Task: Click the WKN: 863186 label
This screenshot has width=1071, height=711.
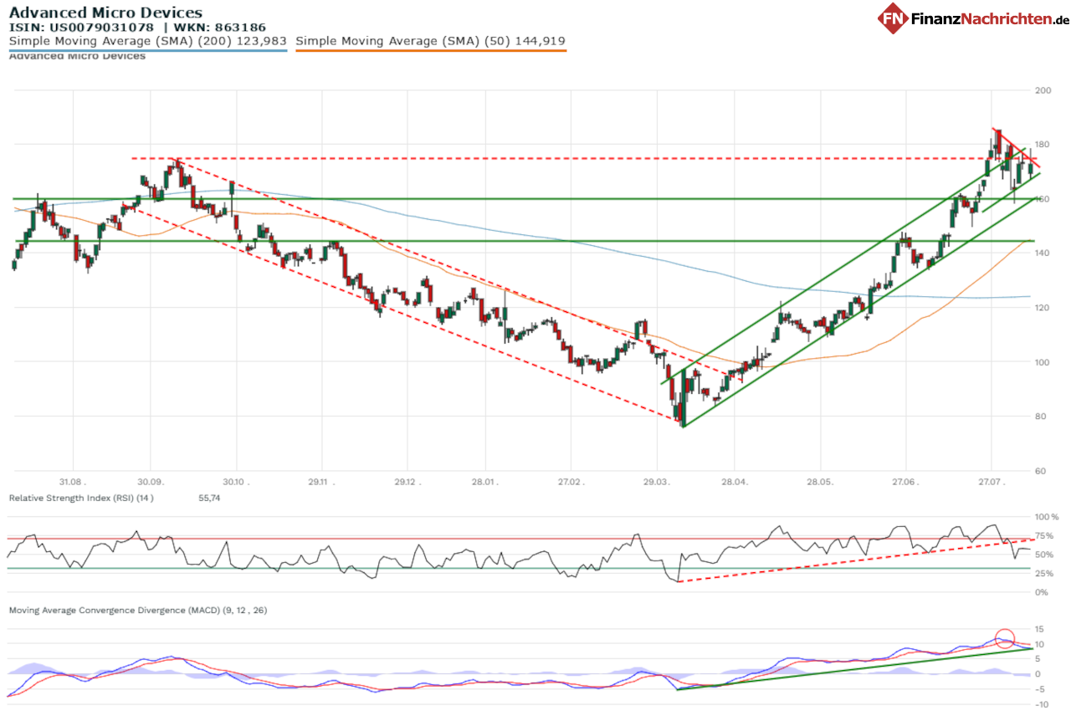Action: (219, 28)
